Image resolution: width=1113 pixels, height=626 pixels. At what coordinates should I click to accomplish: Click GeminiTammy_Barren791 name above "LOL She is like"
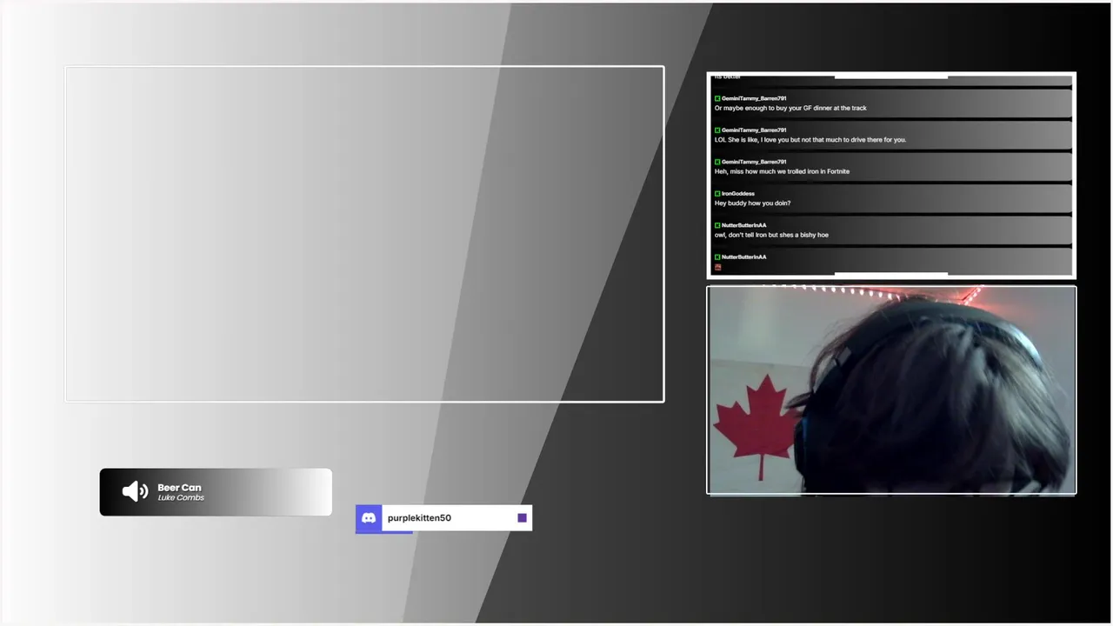coord(754,130)
